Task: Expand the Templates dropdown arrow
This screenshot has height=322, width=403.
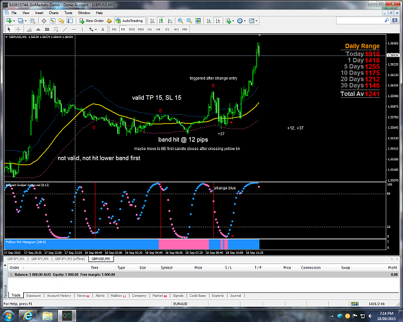Action: pyautogui.click(x=257, y=21)
